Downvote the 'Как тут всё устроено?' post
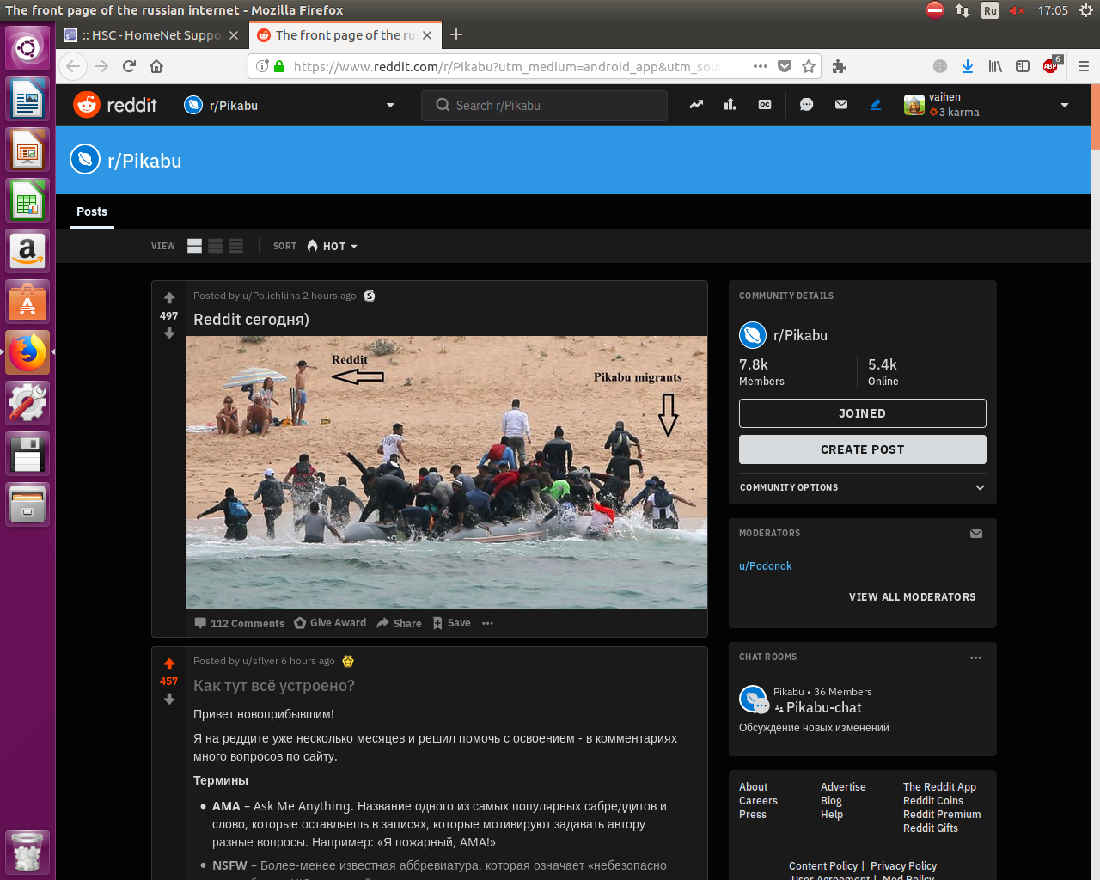Viewport: 1100px width, 880px height. point(169,700)
